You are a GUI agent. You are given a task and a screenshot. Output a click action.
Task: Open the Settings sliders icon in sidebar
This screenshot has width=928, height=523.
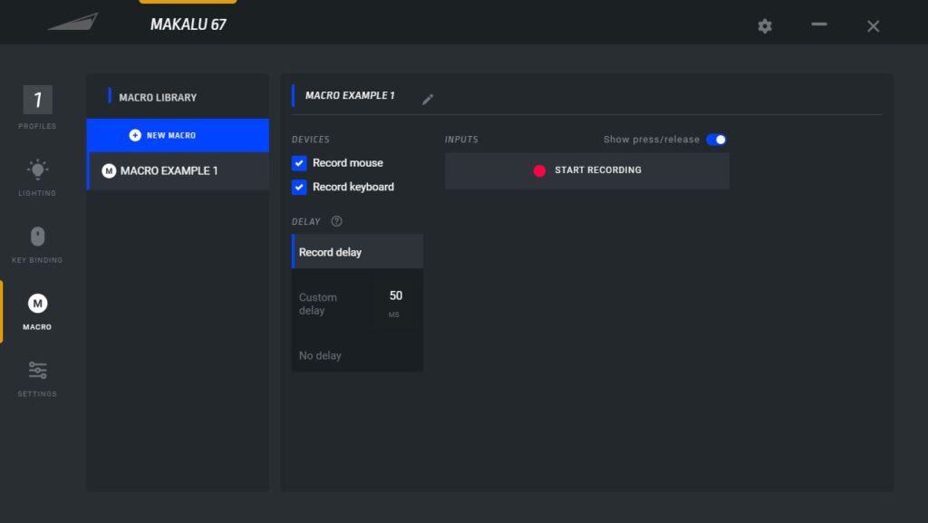click(x=37, y=371)
